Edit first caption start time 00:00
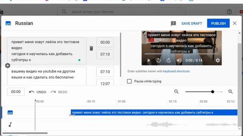This screenshot has height=136, width=243. point(105,42)
